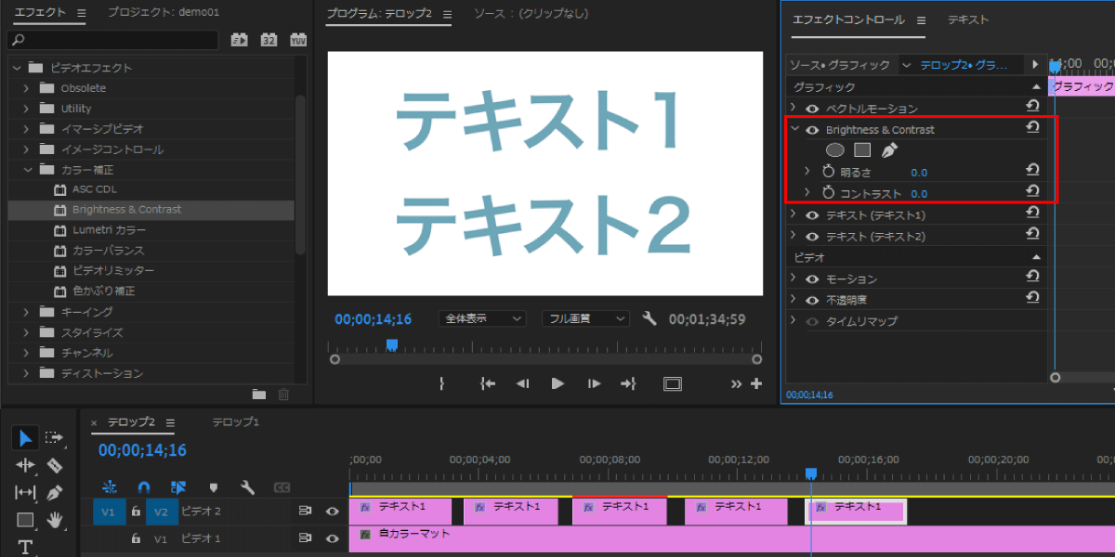The height and width of the screenshot is (557, 1115).
Task: Toggle 不透明度 effect eye
Action: click(812, 301)
